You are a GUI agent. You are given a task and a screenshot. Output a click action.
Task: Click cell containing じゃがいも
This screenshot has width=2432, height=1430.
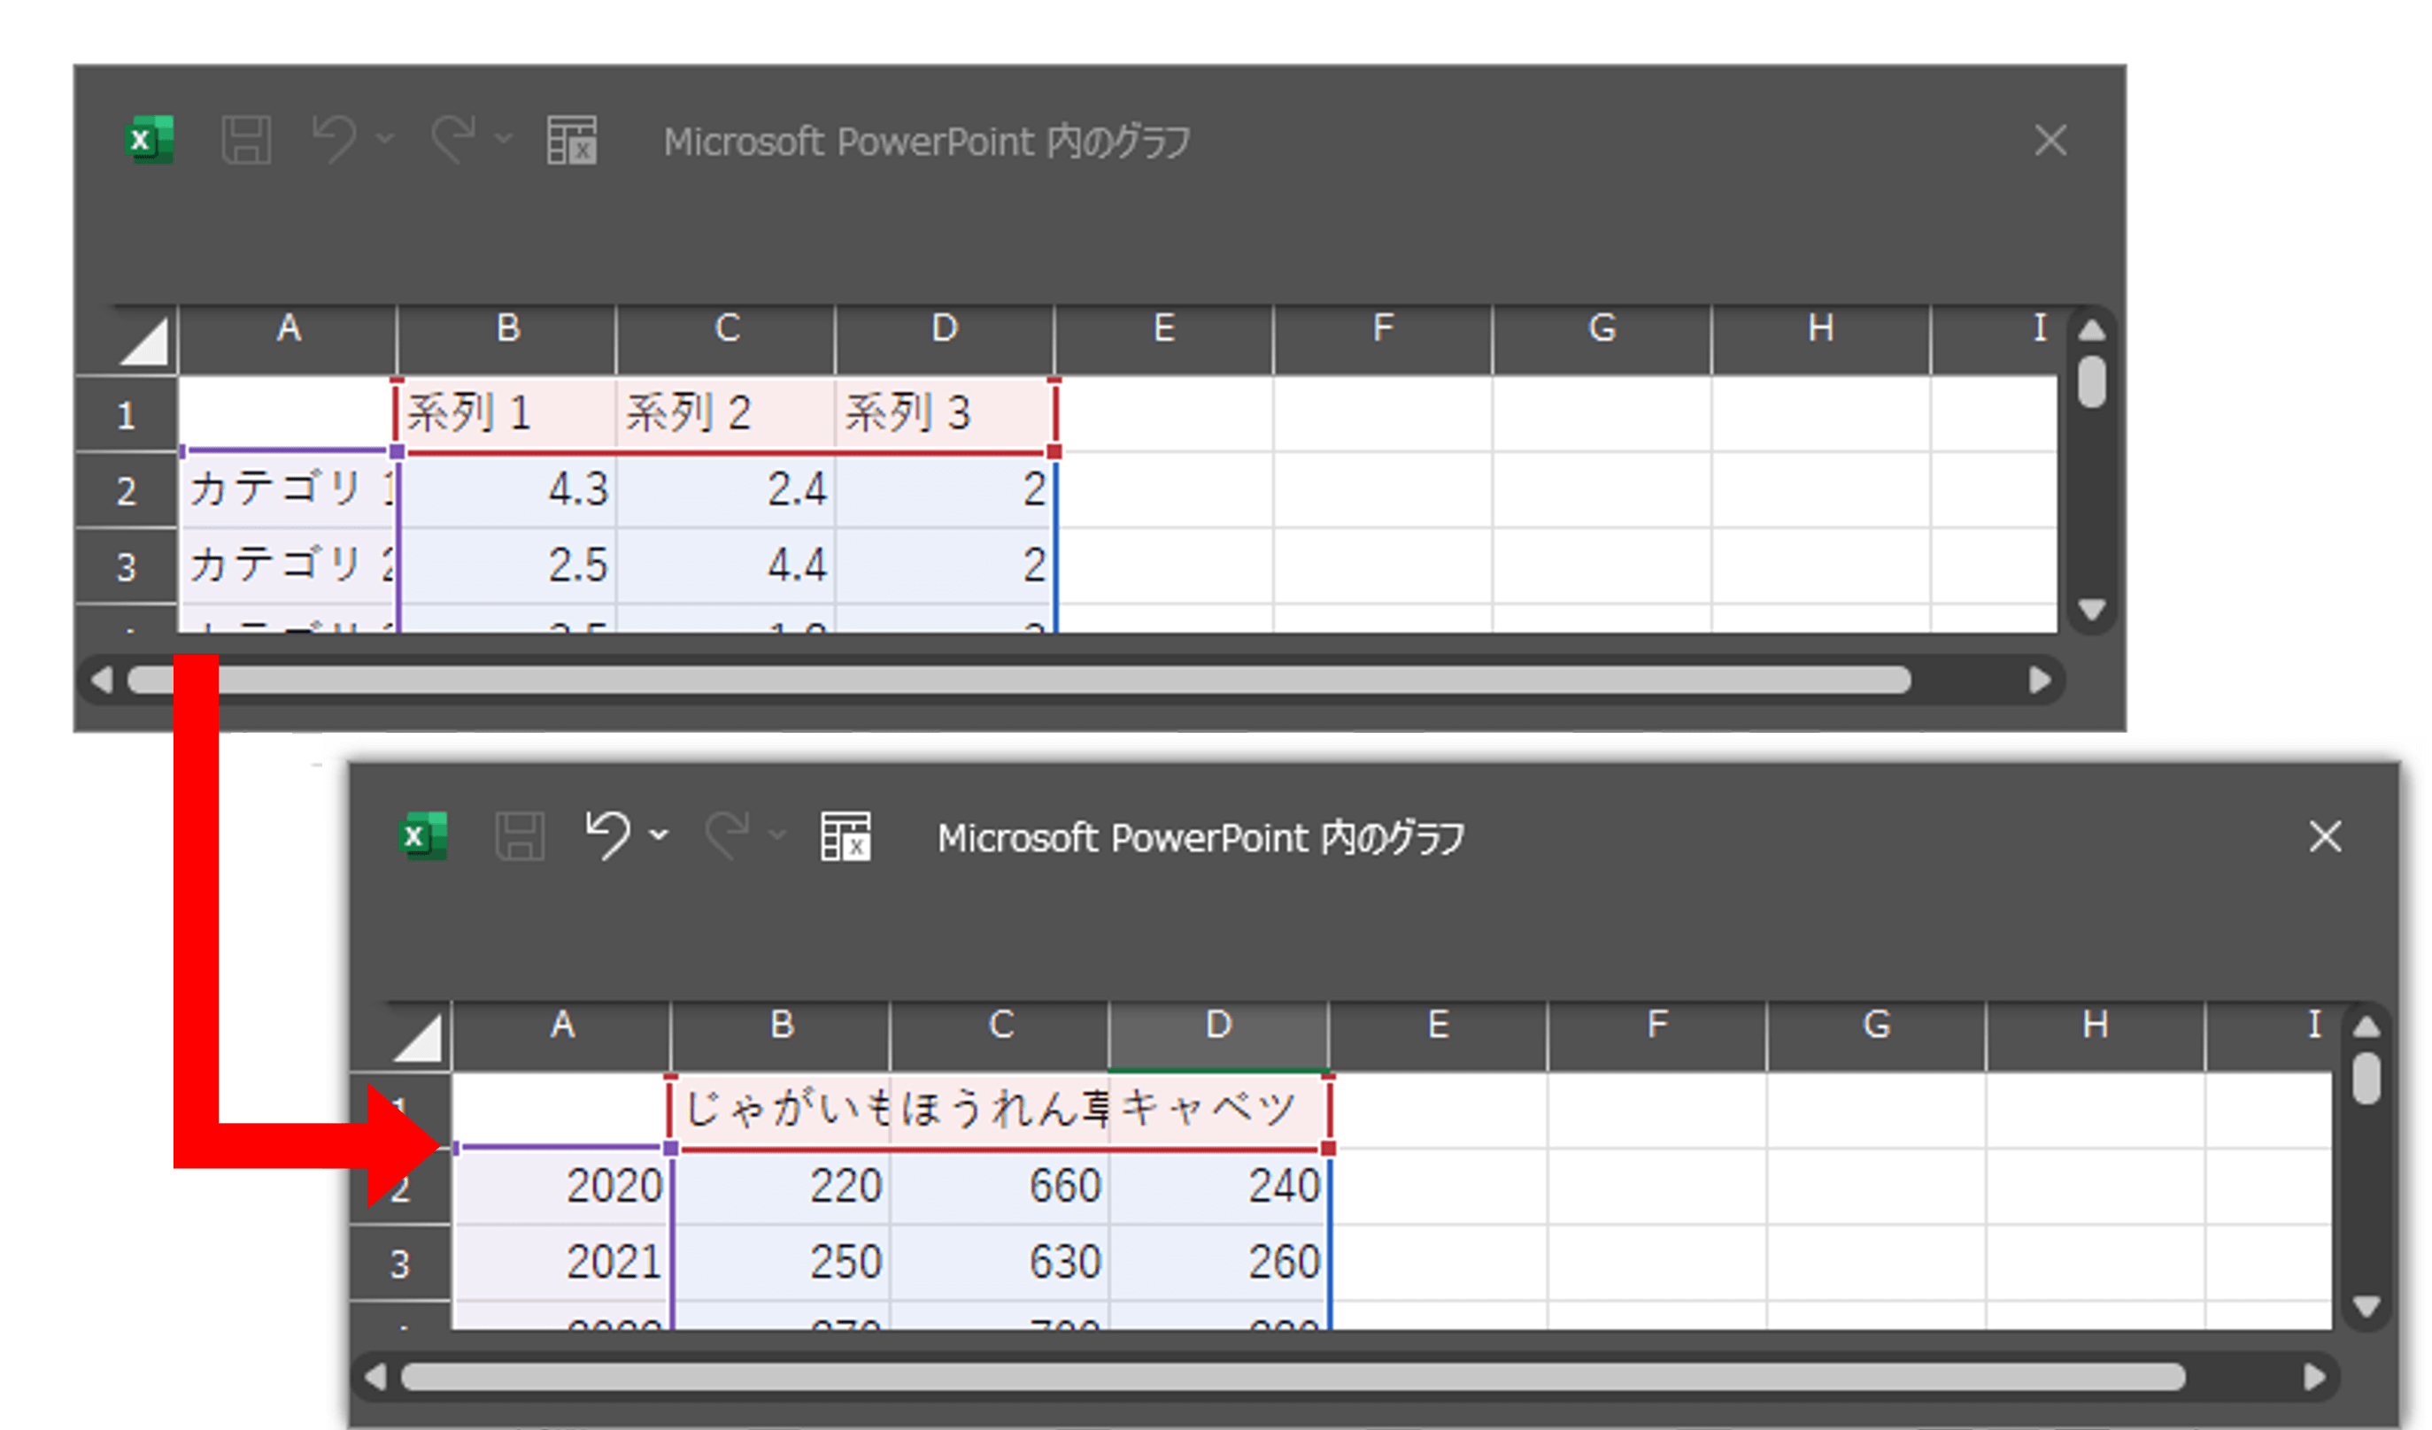[x=781, y=1110]
